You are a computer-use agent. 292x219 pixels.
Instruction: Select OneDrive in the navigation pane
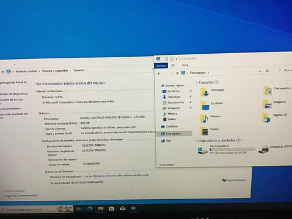point(172,127)
